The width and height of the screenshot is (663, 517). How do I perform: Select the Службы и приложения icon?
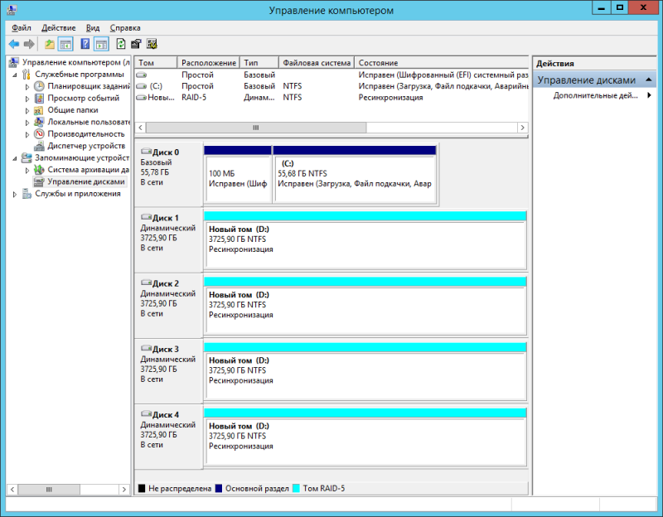27,194
